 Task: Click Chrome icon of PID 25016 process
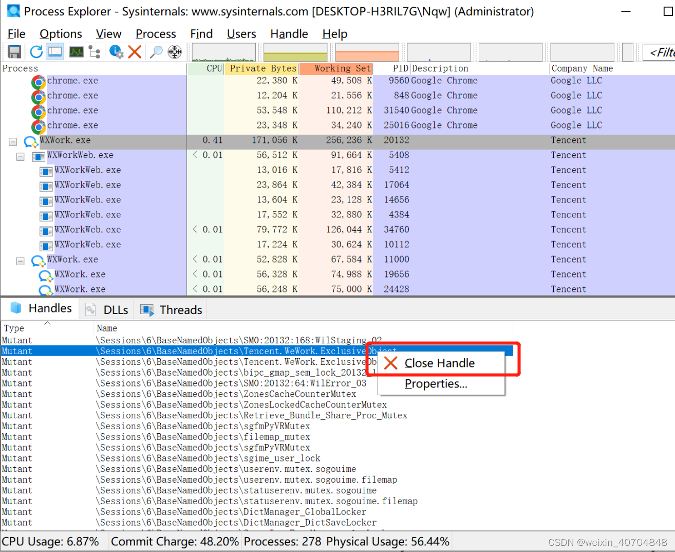(x=39, y=126)
